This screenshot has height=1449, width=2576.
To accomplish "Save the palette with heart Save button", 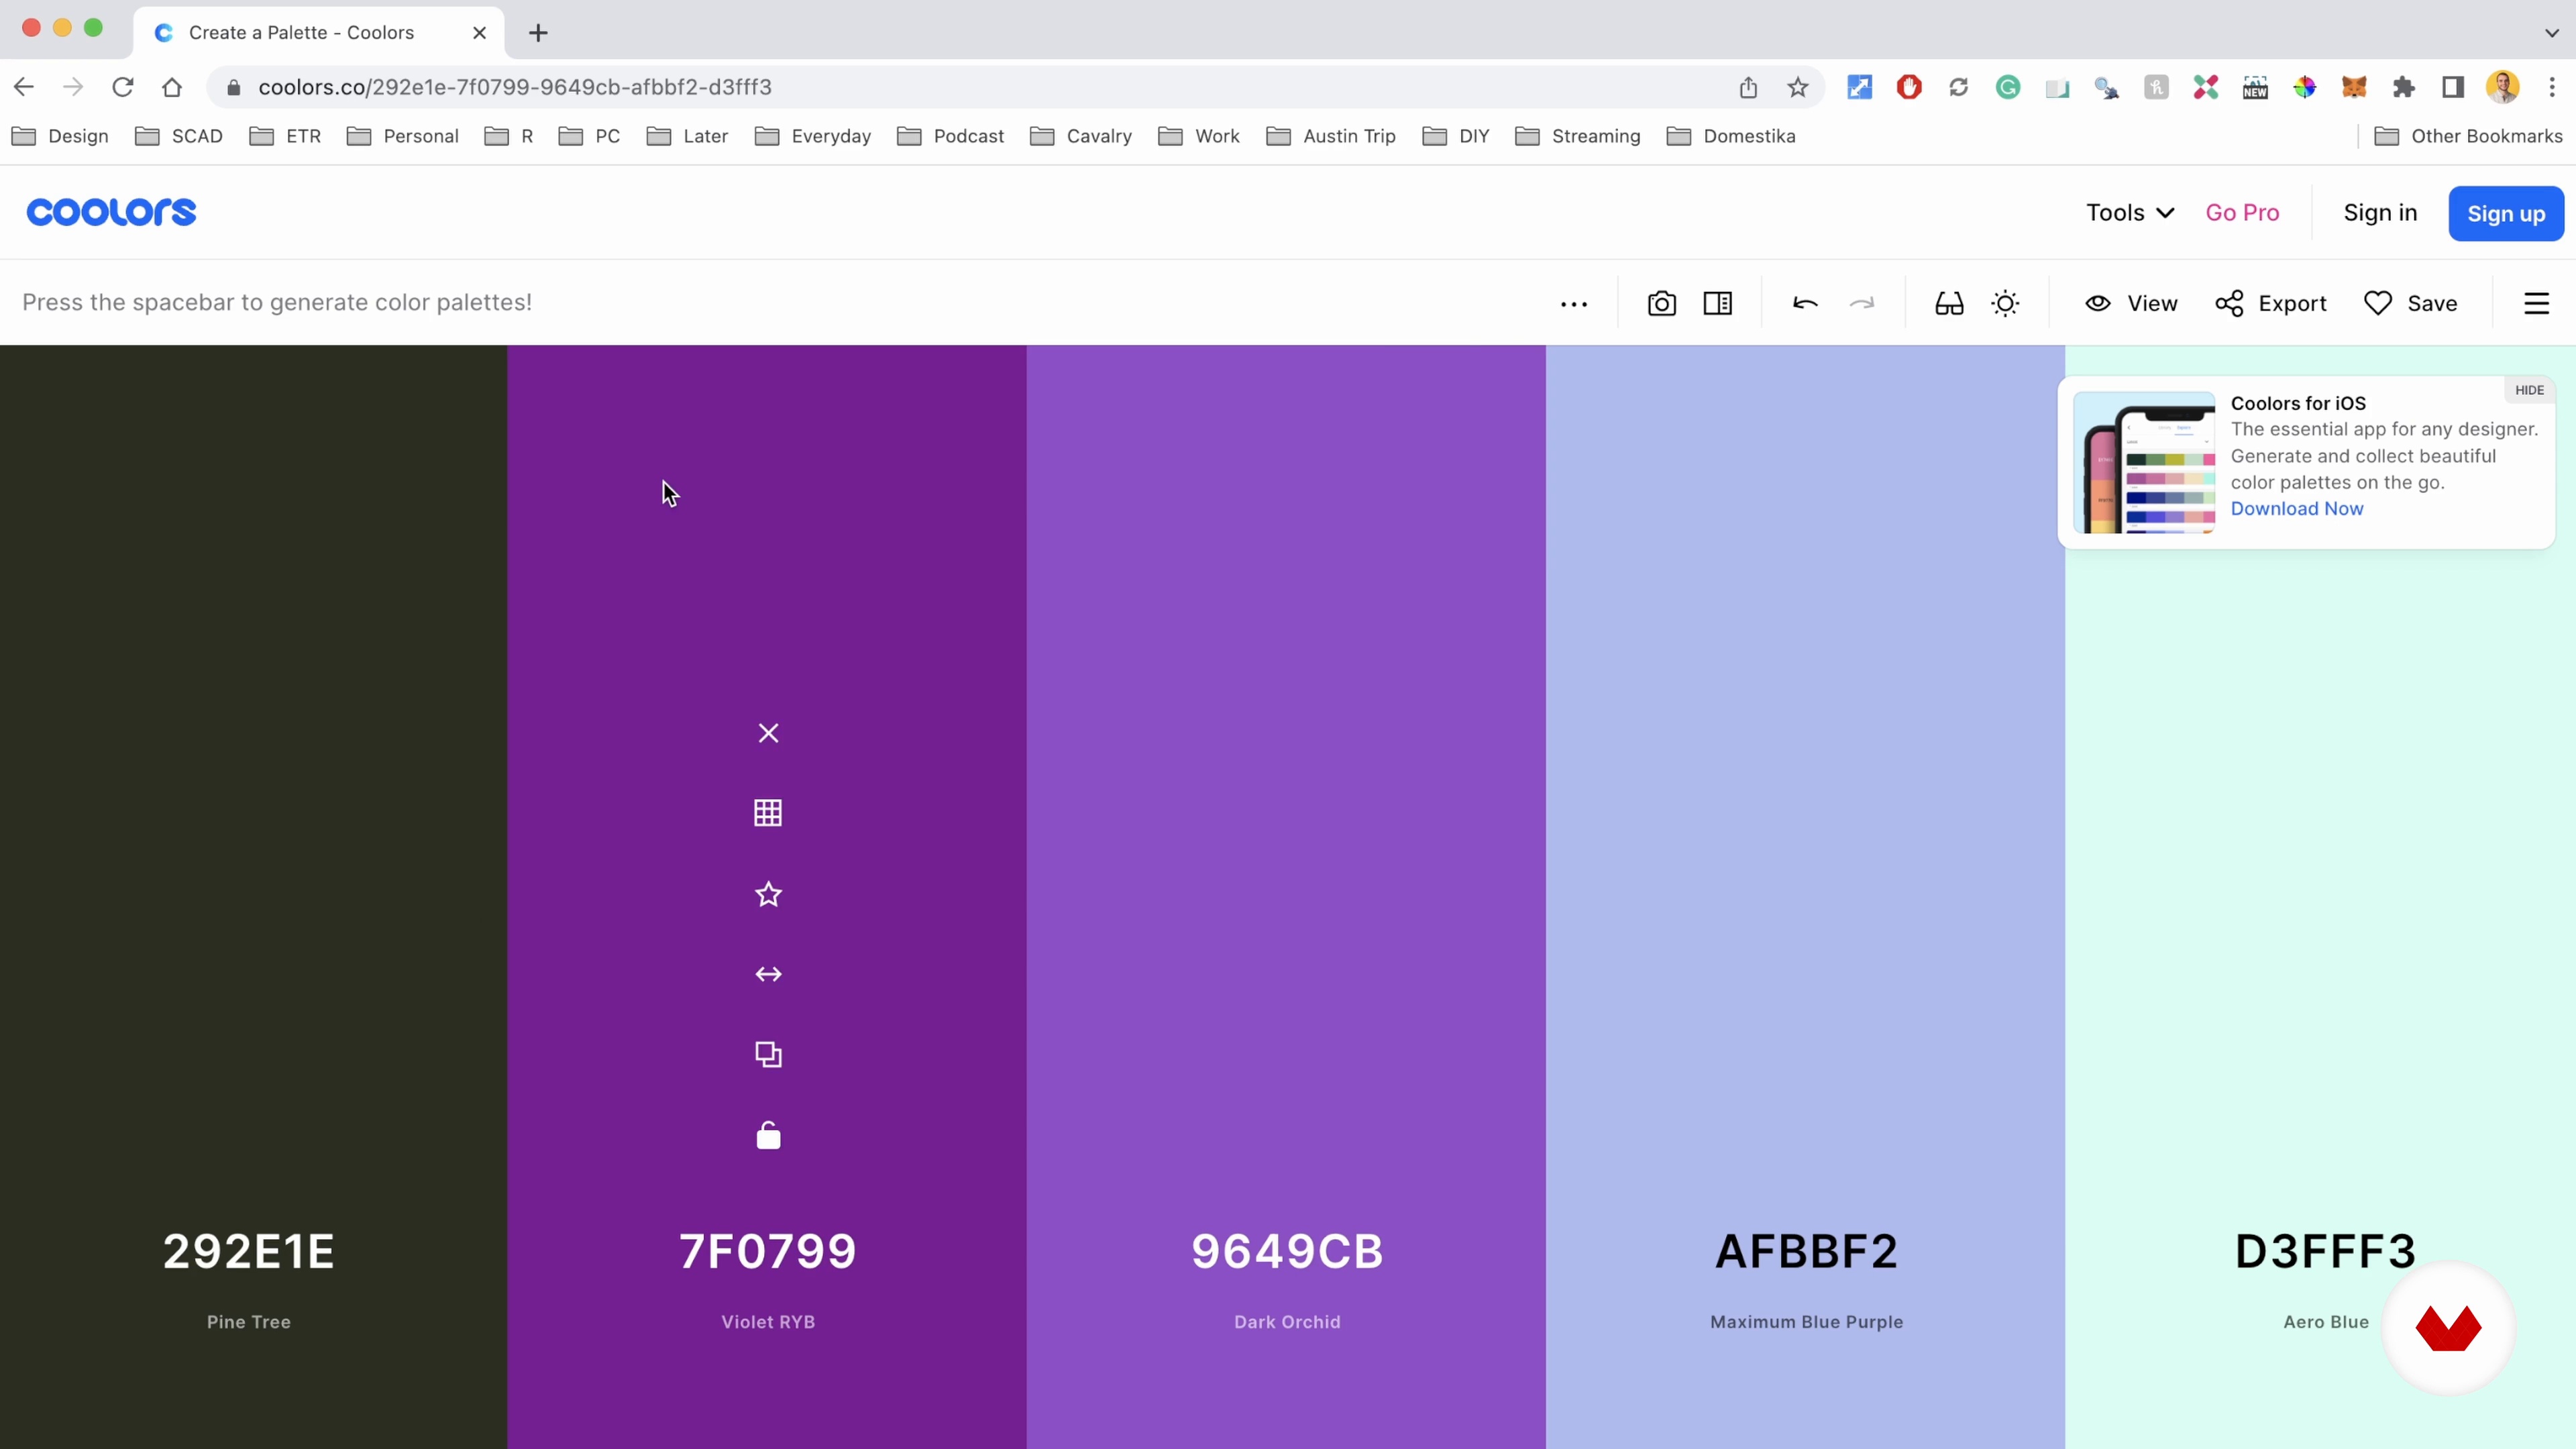I will click(x=2410, y=303).
